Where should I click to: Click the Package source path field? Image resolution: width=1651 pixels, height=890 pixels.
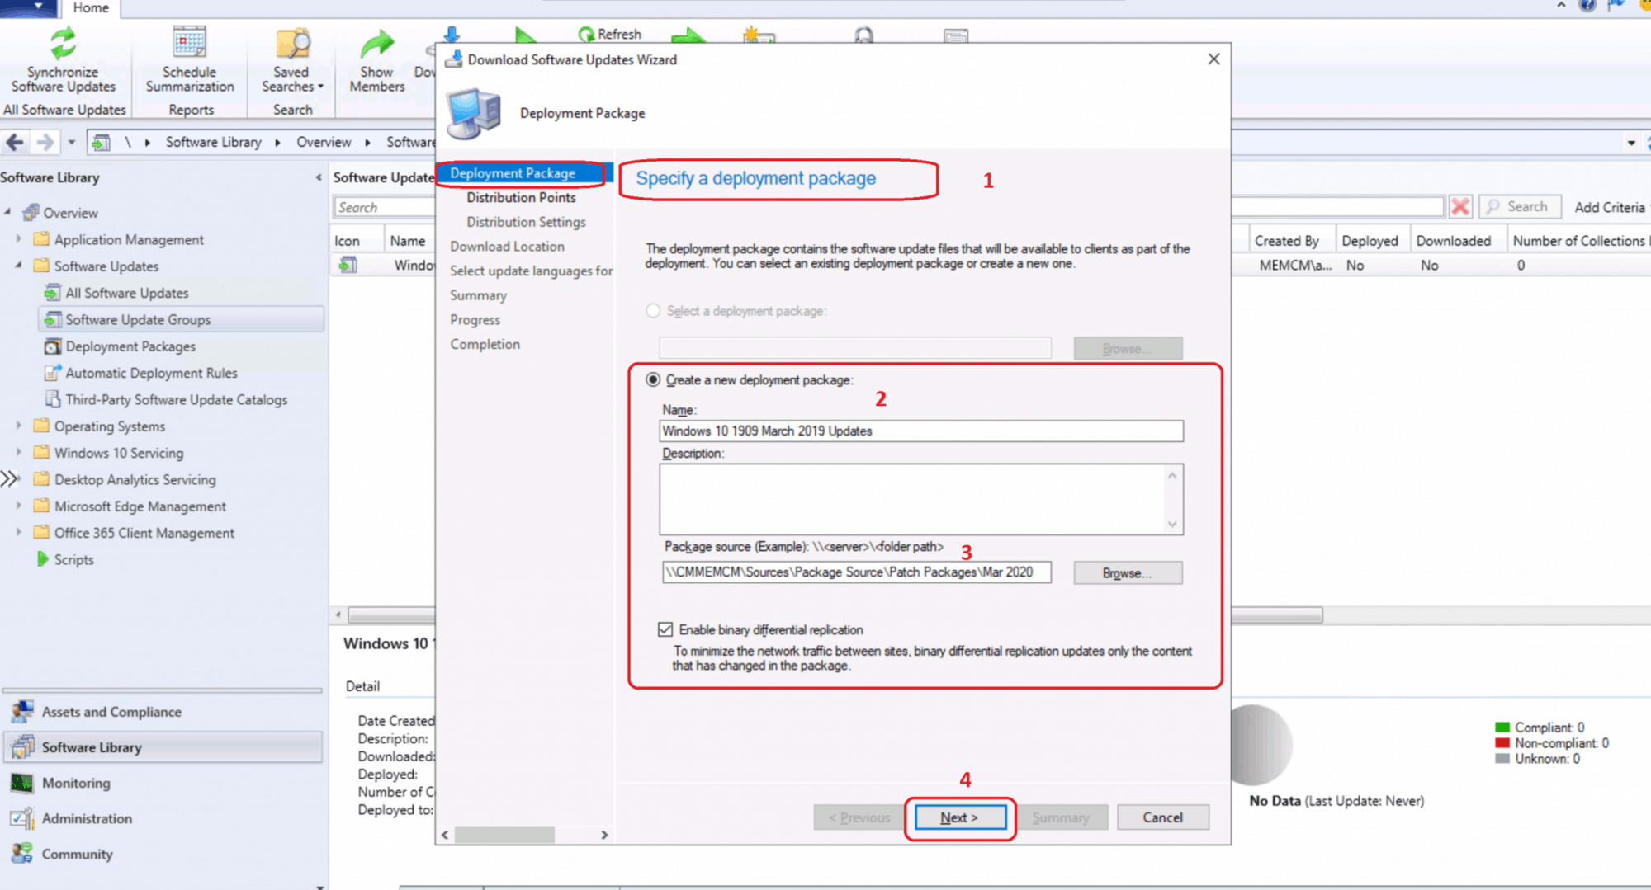856,572
